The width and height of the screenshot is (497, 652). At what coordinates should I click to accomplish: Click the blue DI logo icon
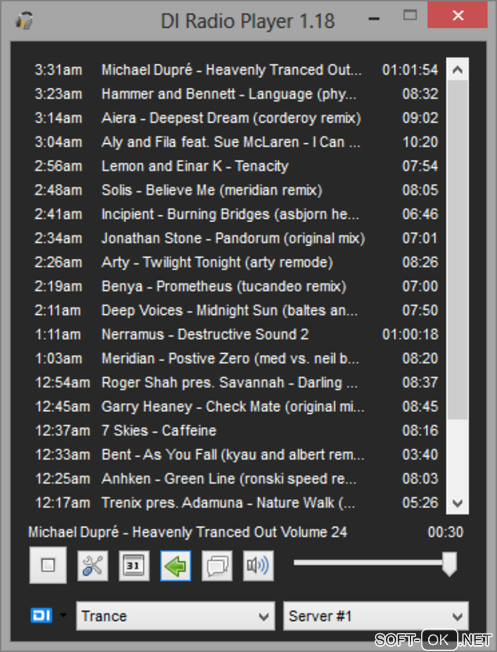(41, 615)
